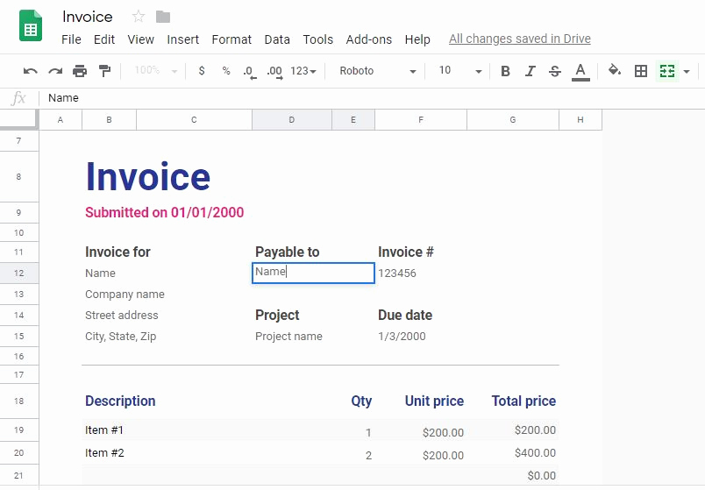The height and width of the screenshot is (490, 705).
Task: Select the Project name cell
Action: [288, 337]
